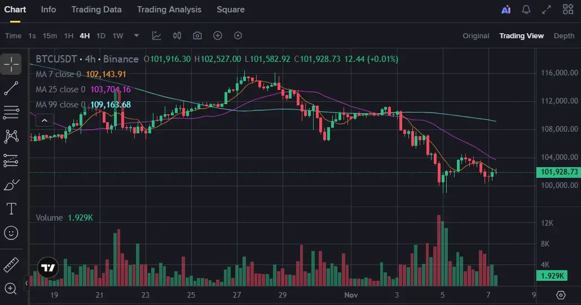Image resolution: width=581 pixels, height=305 pixels.
Task: Open the Trading Data tab
Action: click(x=96, y=9)
